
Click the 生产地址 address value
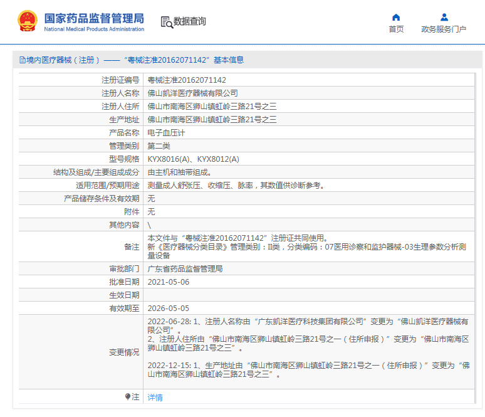[212, 120]
